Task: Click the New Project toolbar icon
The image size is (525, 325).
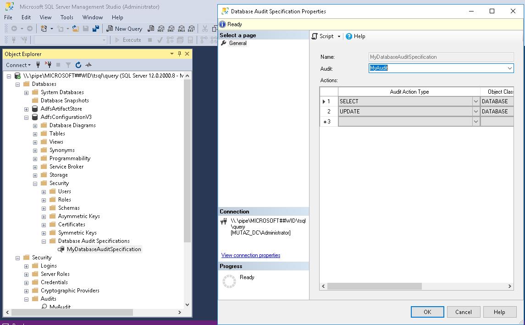Action: [44, 29]
